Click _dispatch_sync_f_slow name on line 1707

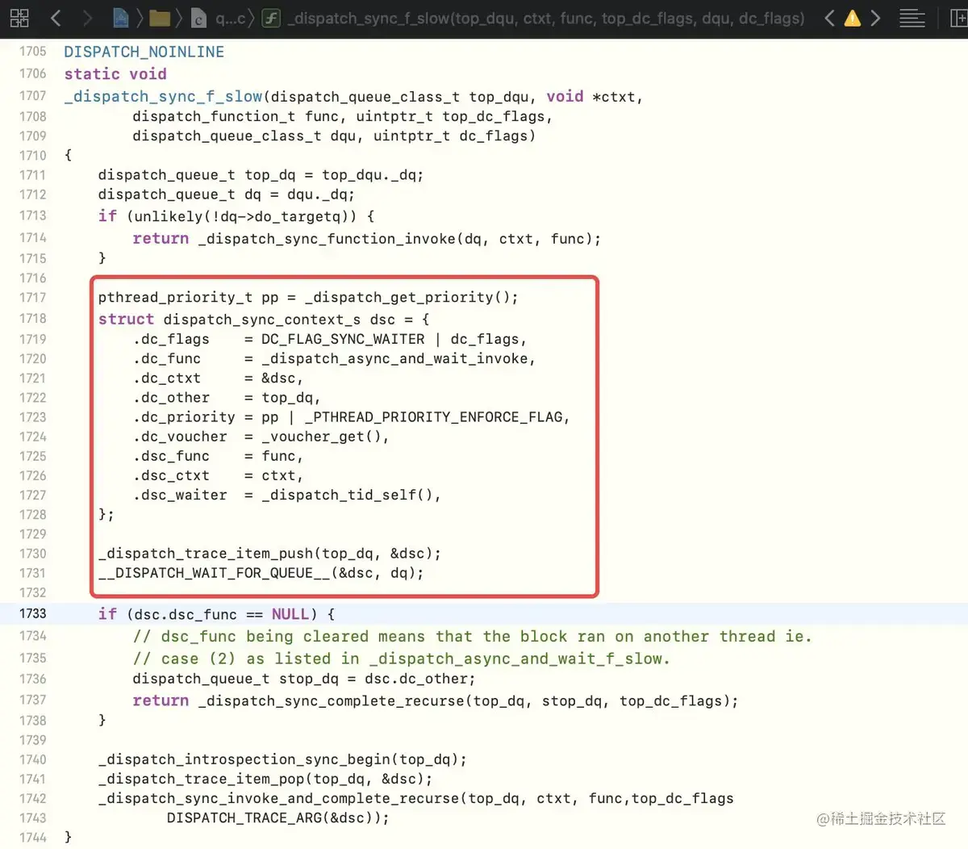tap(163, 97)
